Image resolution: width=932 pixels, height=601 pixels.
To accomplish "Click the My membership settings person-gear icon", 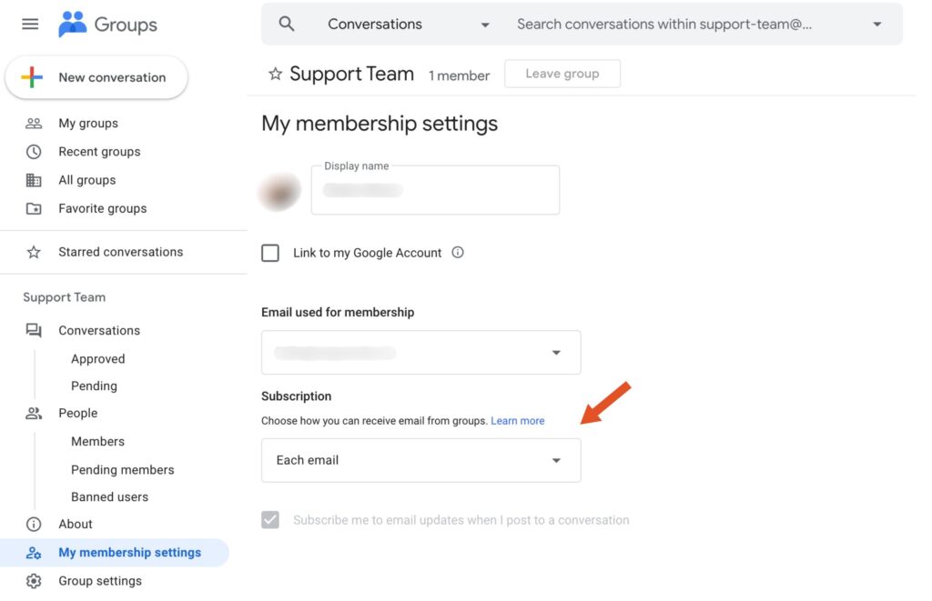I will [x=34, y=552].
